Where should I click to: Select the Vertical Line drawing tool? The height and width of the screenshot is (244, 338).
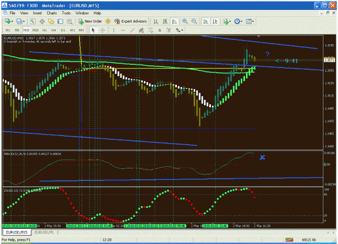coord(114,30)
